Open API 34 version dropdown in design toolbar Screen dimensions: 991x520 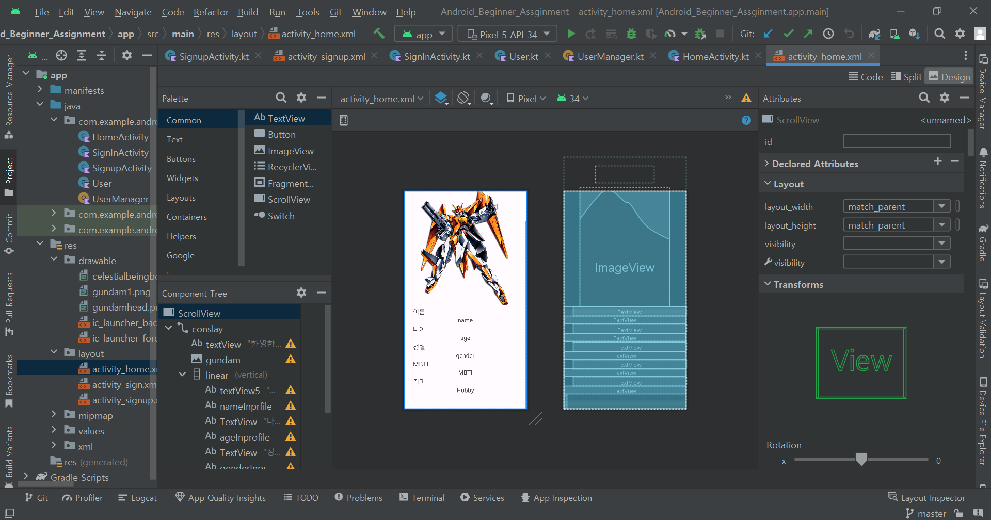572,98
